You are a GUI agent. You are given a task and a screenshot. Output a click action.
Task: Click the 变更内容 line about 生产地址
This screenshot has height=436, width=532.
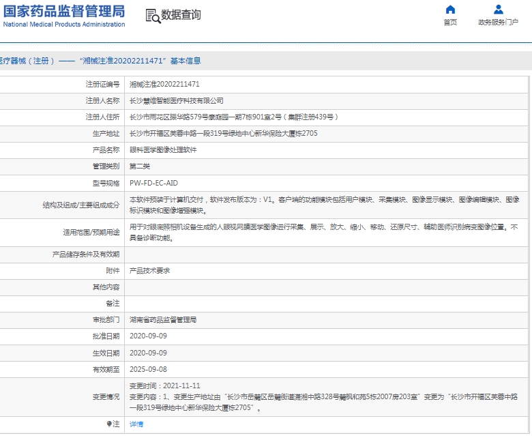tap(324, 402)
